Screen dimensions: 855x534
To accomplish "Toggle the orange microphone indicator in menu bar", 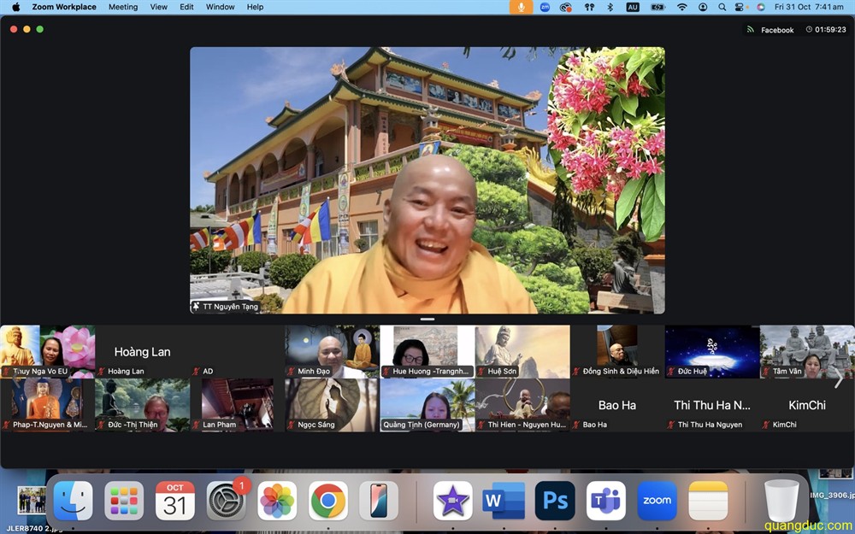I will (x=521, y=7).
